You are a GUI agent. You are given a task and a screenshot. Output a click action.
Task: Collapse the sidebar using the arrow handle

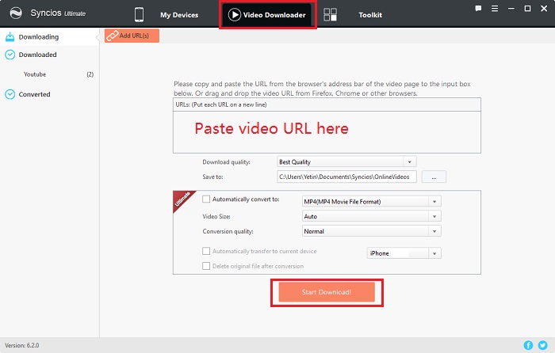98,37
